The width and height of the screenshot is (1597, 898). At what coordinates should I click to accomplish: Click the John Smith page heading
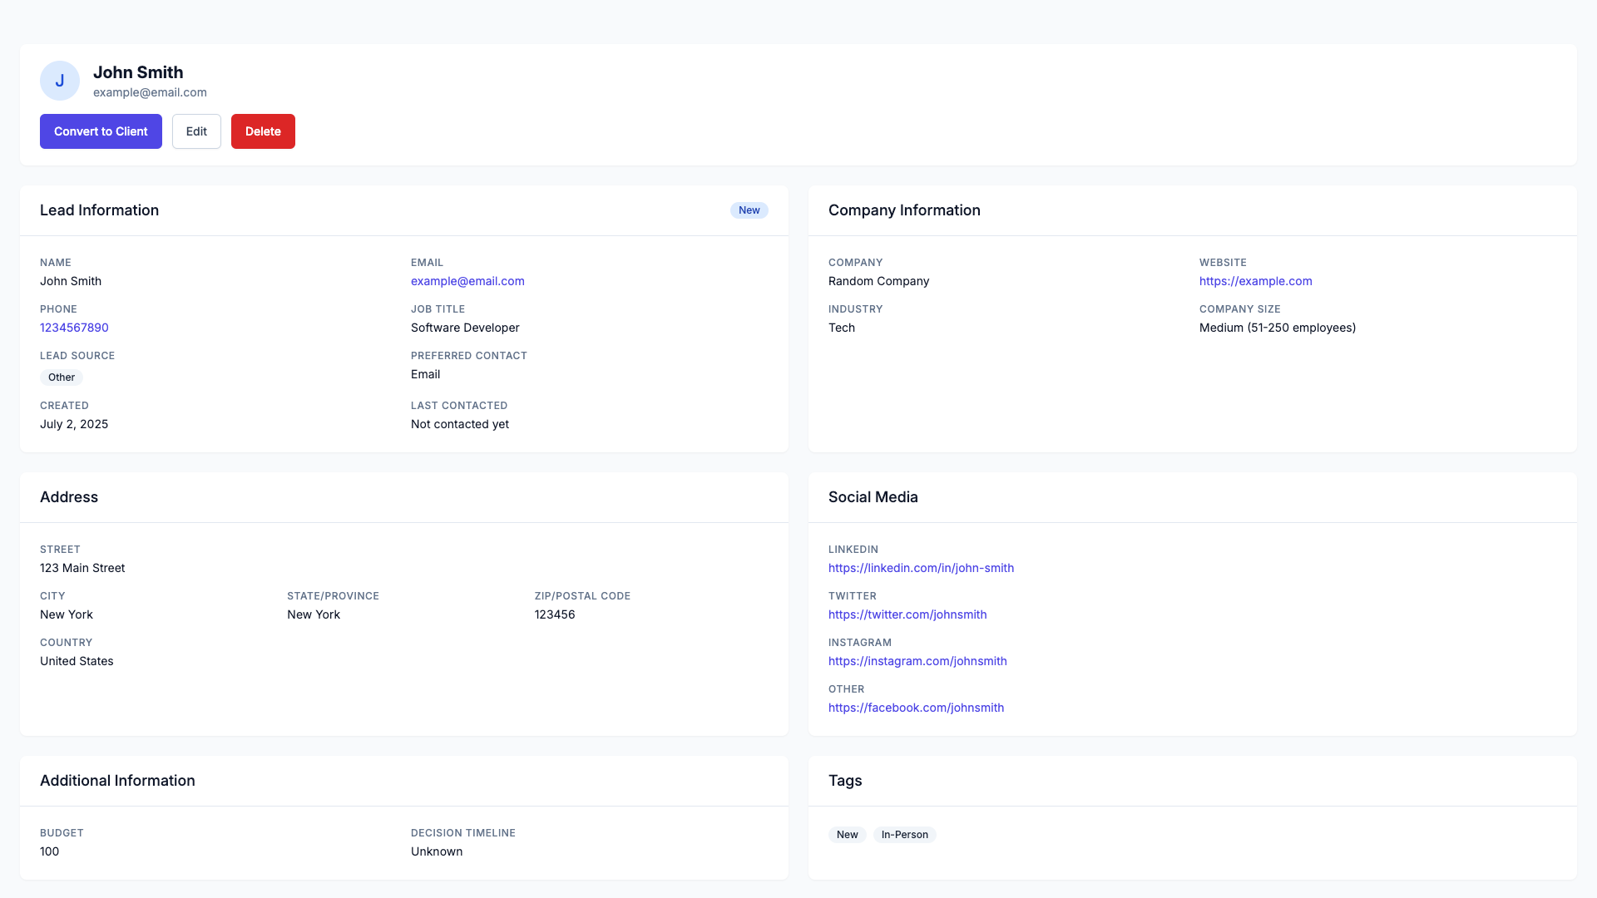coord(138,72)
